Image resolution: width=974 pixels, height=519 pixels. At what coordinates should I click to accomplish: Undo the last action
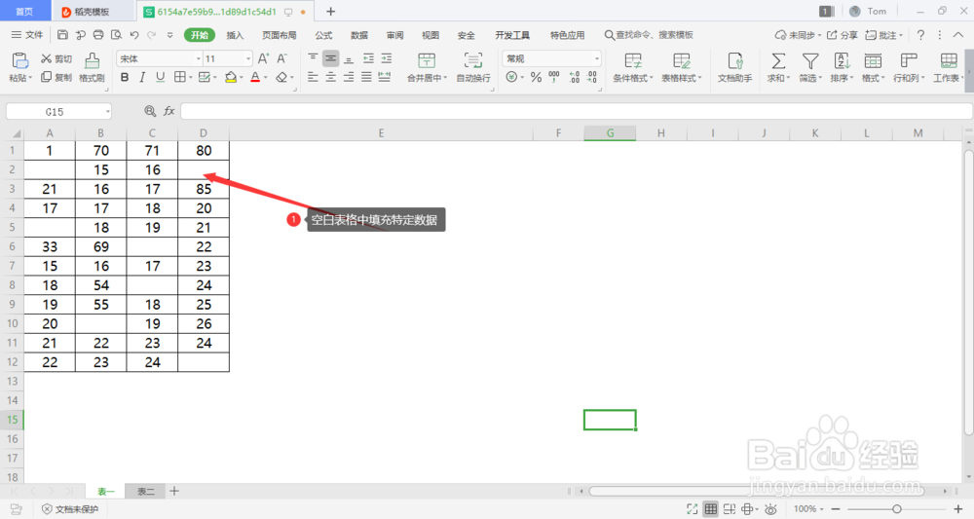(x=134, y=35)
